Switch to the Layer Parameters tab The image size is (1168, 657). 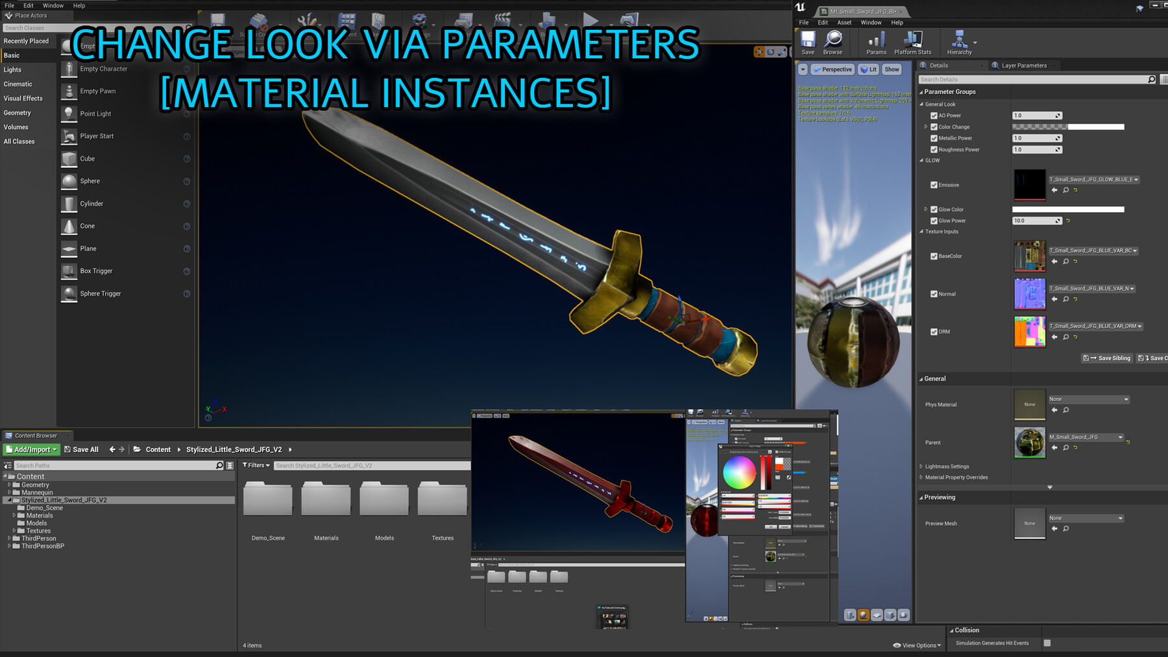1024,65
